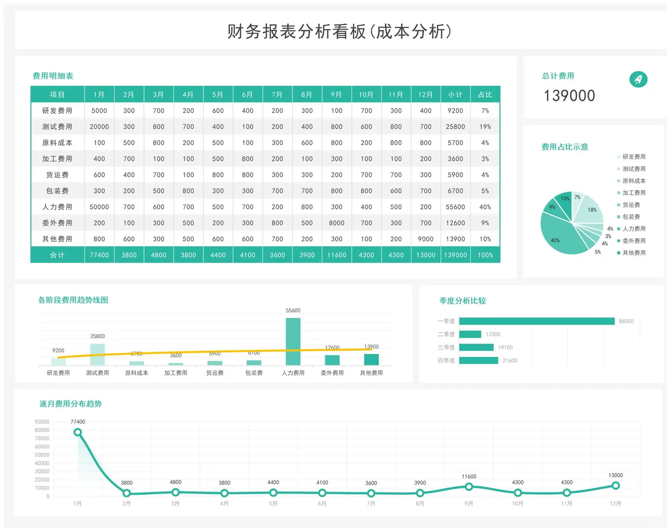Image resolution: width=670 pixels, height=531 pixels.
Task: Select the 加工费用 row label in the table
Action: (58, 159)
